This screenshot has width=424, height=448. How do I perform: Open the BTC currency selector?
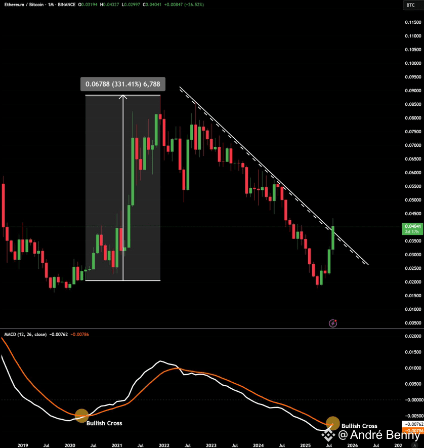412,5
